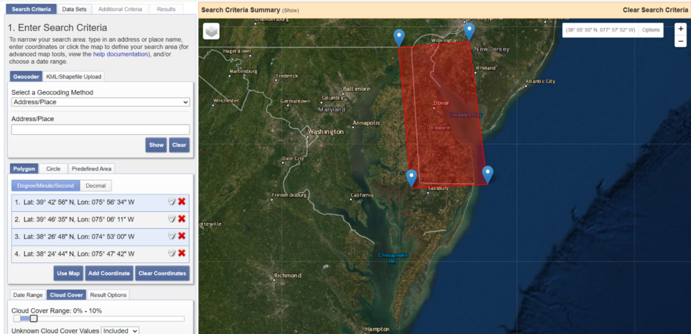This screenshot has height=334, width=691.
Task: Open the map layers menu icon
Action: pyautogui.click(x=212, y=32)
